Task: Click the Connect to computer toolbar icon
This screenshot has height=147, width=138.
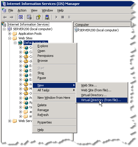Action: point(47,17)
